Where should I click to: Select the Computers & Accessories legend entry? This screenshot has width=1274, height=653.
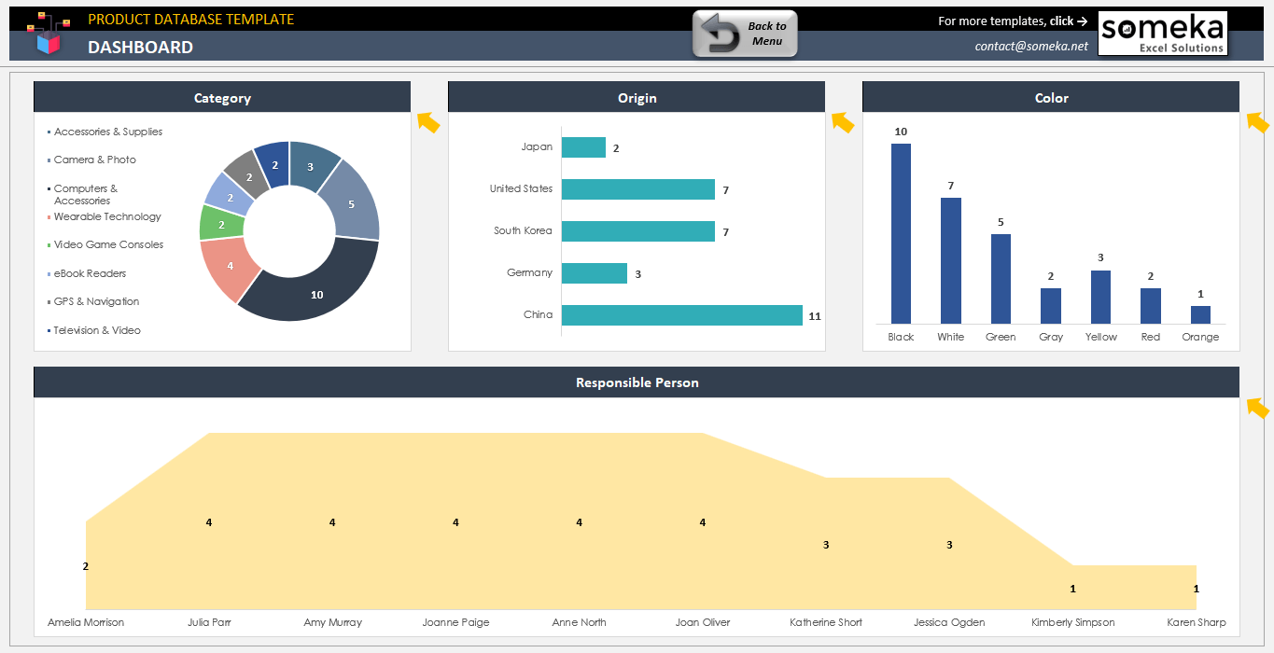pyautogui.click(x=85, y=194)
